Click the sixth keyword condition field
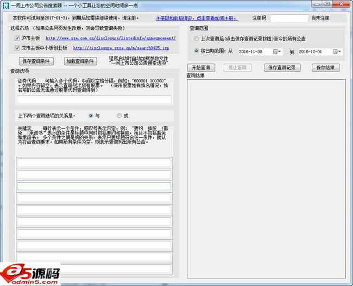This screenshot has height=286, width=353. tap(94, 221)
